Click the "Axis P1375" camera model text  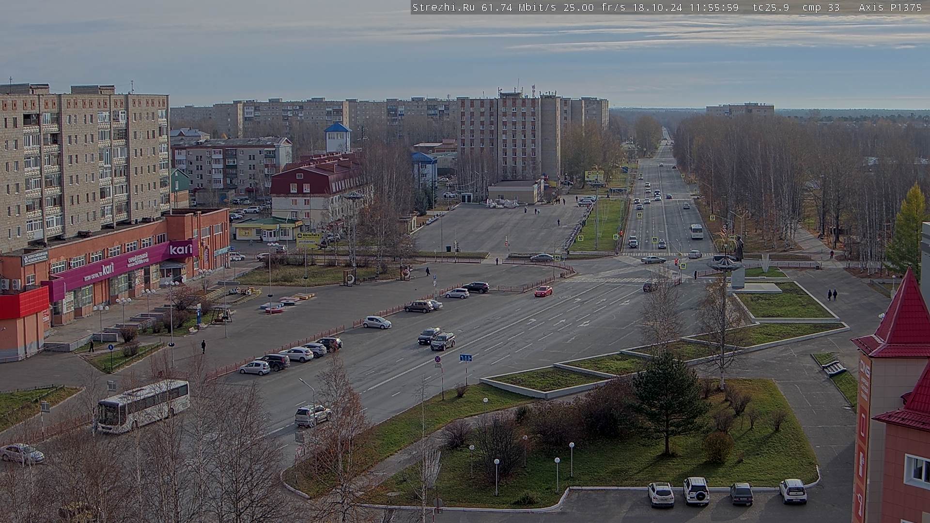[x=890, y=7]
